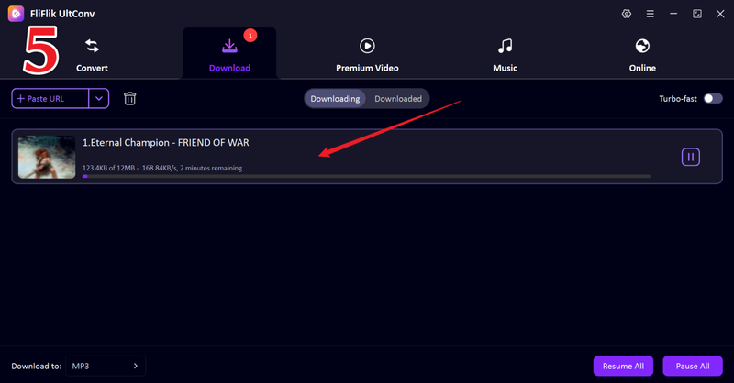Show the Downloading list
Viewport: 734px width, 383px height.
335,99
